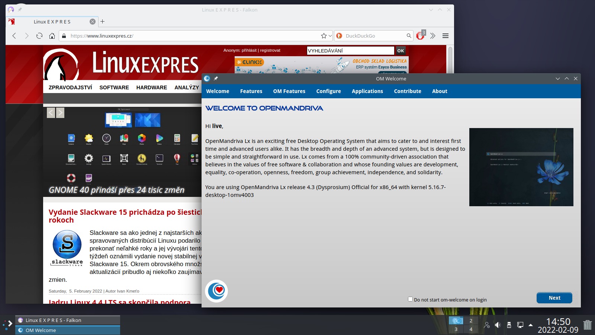
Task: Toggle the pin in OM Welcome titlebar
Action: click(x=216, y=79)
